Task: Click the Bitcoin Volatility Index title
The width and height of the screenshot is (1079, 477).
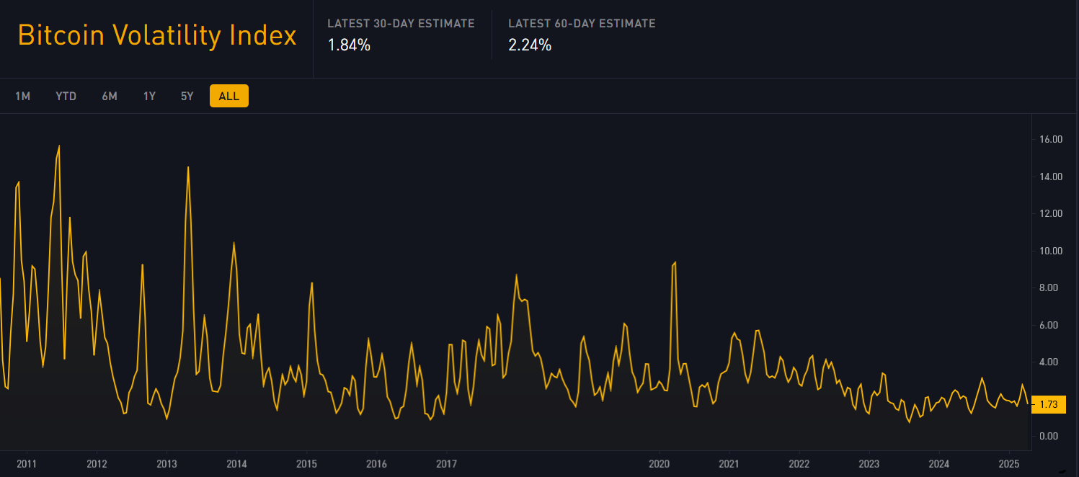Action: click(x=157, y=35)
